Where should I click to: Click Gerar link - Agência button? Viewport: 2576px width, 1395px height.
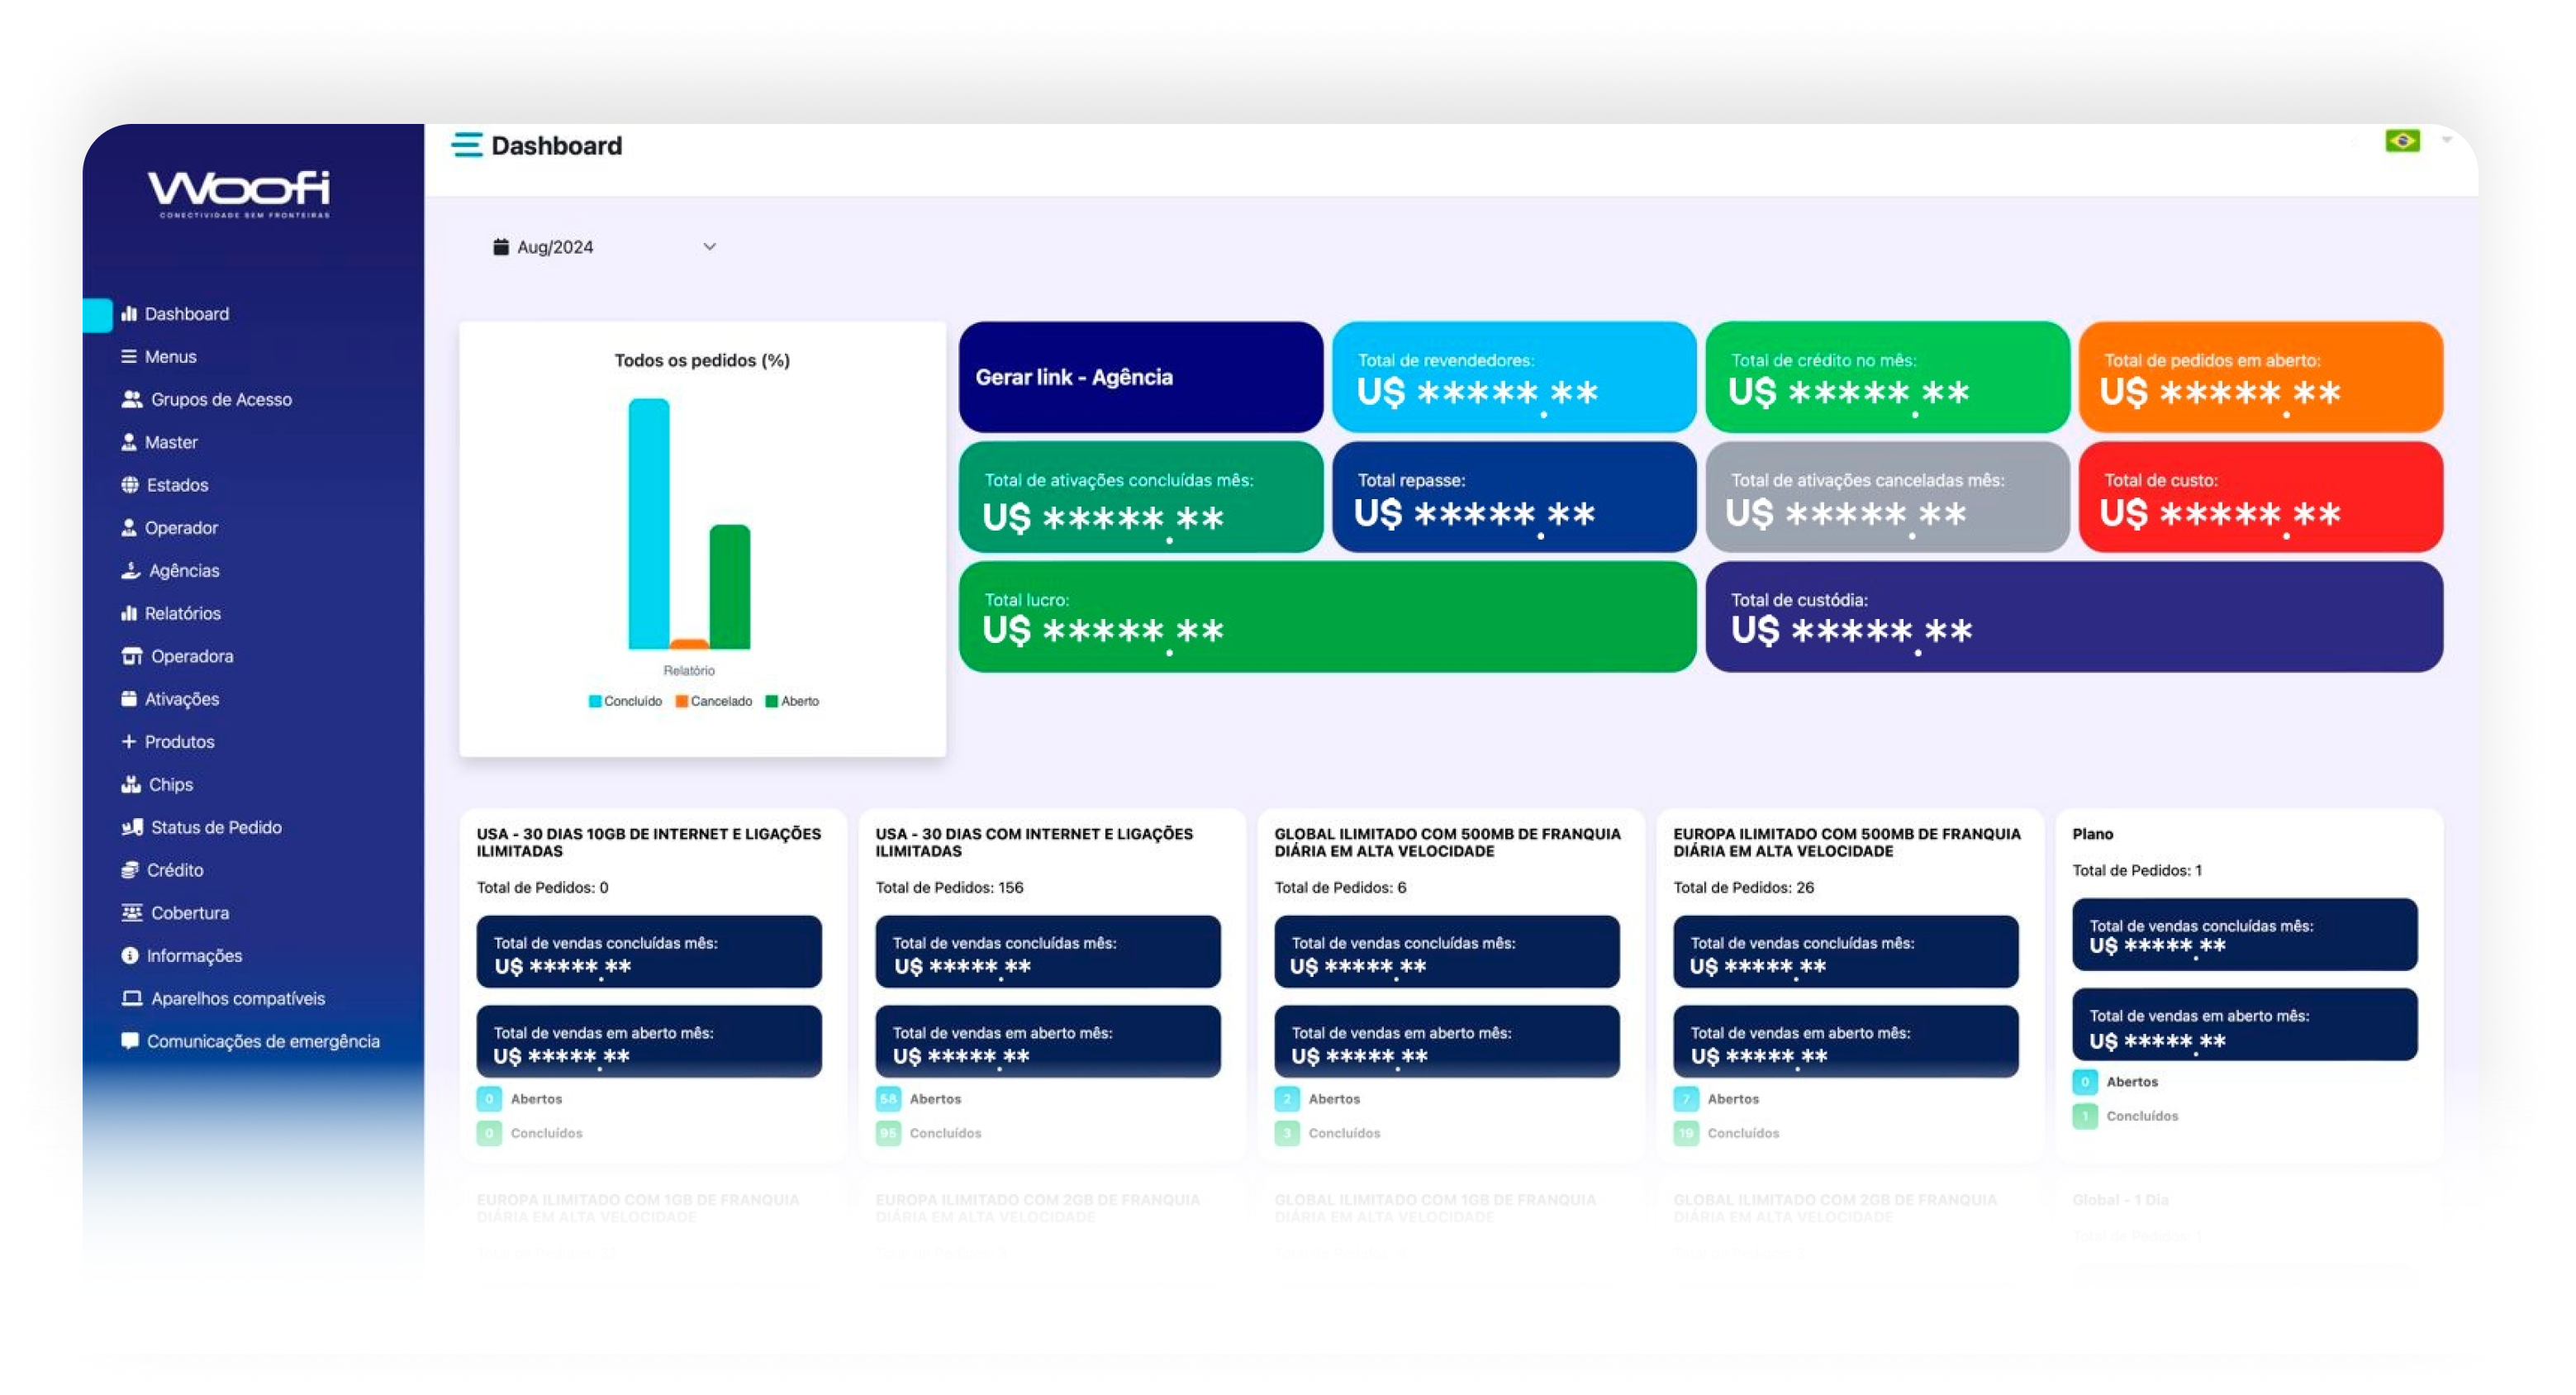pos(1140,374)
